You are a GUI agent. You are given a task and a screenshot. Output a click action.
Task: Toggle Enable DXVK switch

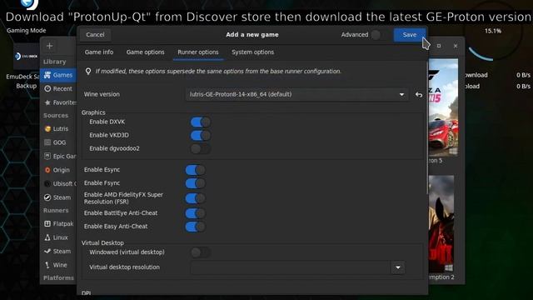click(x=201, y=122)
